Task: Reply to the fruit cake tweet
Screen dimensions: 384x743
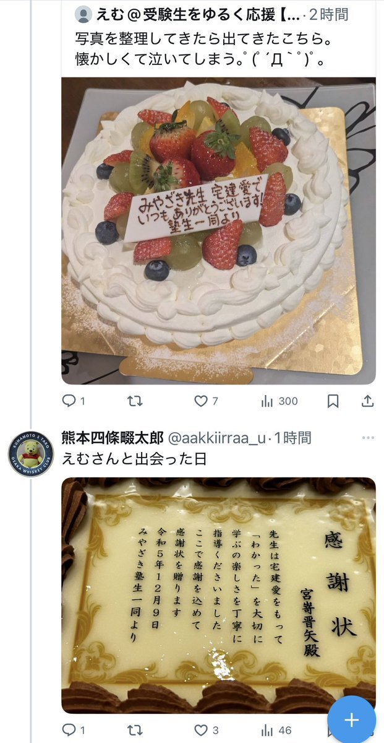Action: (74, 401)
